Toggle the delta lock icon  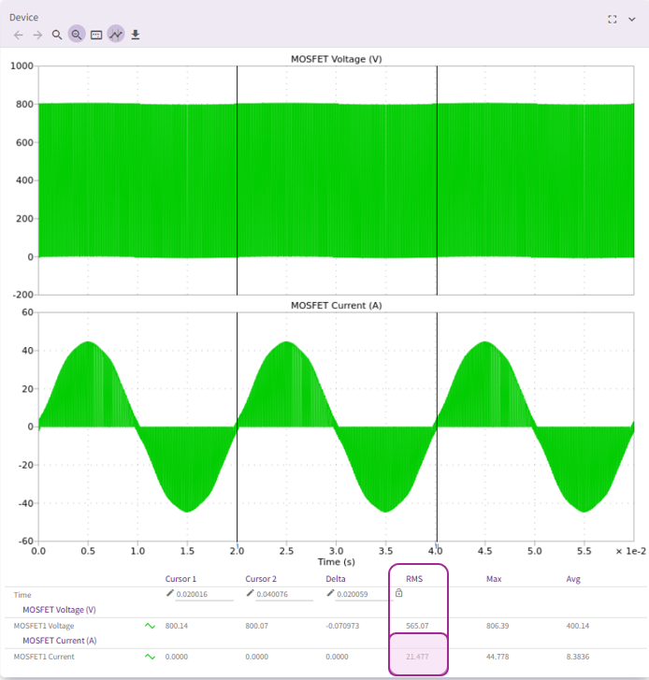click(399, 593)
